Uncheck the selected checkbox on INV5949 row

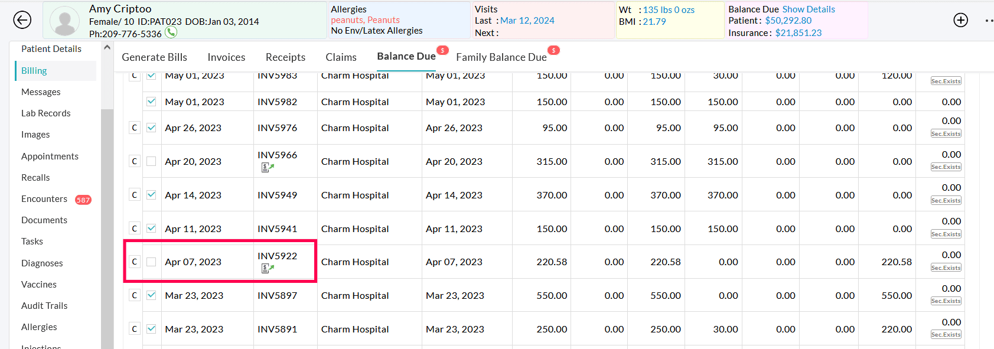pos(152,194)
